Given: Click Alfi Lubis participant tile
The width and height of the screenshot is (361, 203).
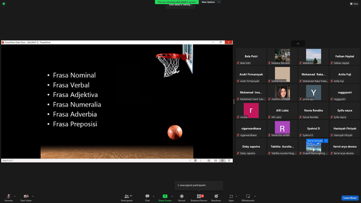Looking at the screenshot, I should pyautogui.click(x=282, y=111).
